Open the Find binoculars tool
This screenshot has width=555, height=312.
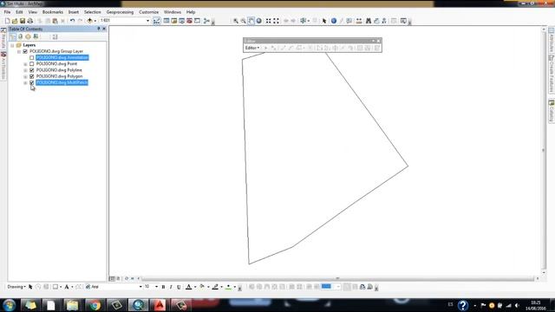(x=369, y=21)
